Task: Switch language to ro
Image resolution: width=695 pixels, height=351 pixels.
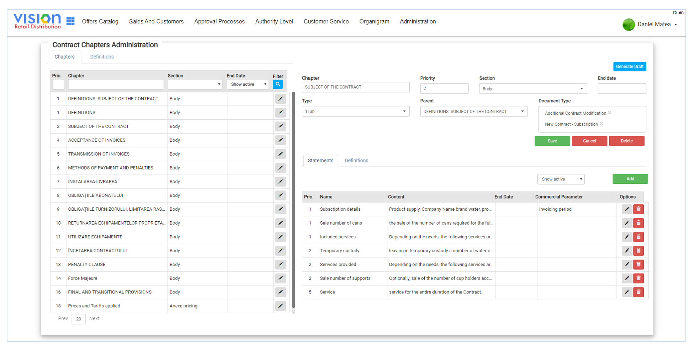Action: (x=675, y=12)
